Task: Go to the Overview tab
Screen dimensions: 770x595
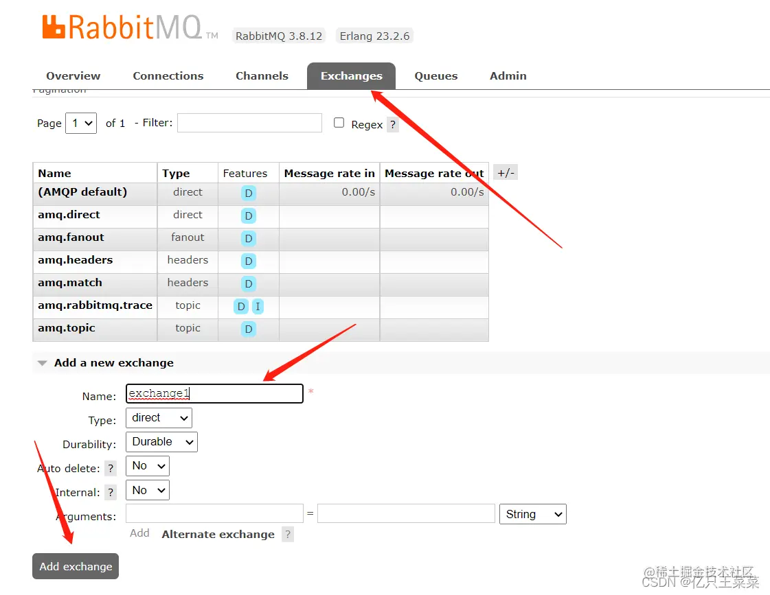Action: click(73, 76)
